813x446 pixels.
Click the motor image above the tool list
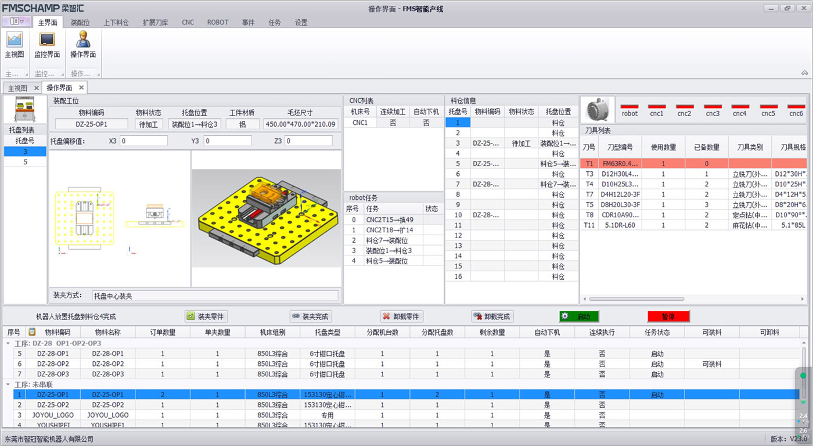[x=598, y=109]
